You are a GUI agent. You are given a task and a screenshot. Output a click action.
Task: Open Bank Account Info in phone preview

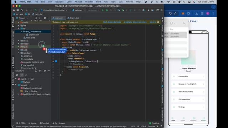click(188, 92)
